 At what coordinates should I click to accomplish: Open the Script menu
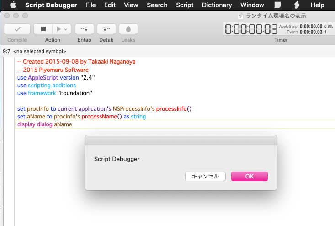click(185, 5)
